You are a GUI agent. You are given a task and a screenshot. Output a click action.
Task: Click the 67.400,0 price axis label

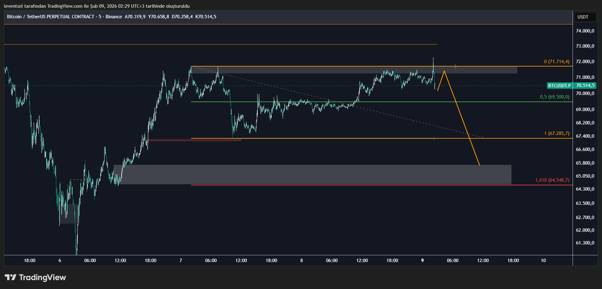click(x=585, y=136)
